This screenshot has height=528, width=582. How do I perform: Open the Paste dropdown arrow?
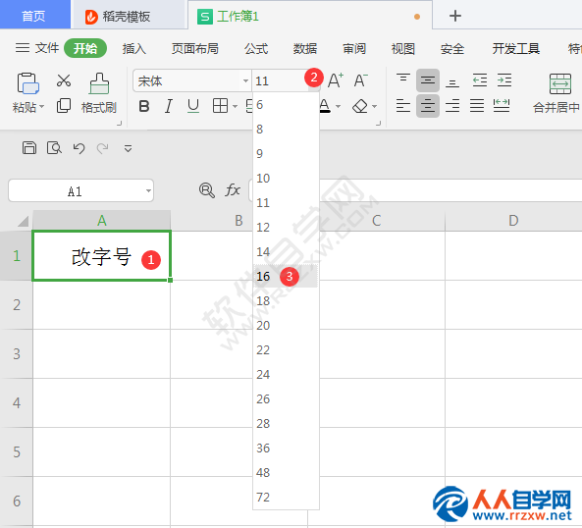tap(41, 107)
